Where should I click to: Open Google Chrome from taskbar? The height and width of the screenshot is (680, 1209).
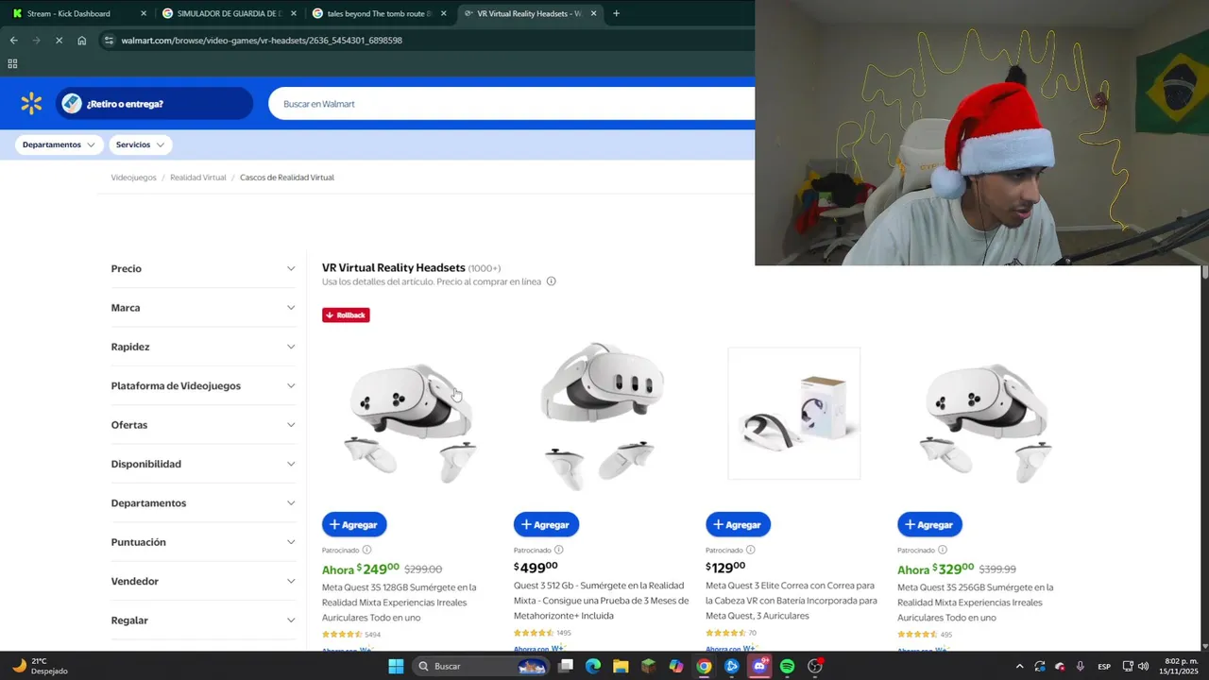coord(704,666)
